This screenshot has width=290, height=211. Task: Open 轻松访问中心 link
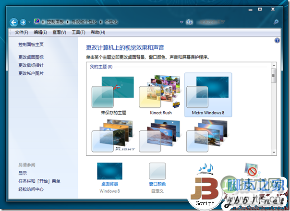pos(31,189)
